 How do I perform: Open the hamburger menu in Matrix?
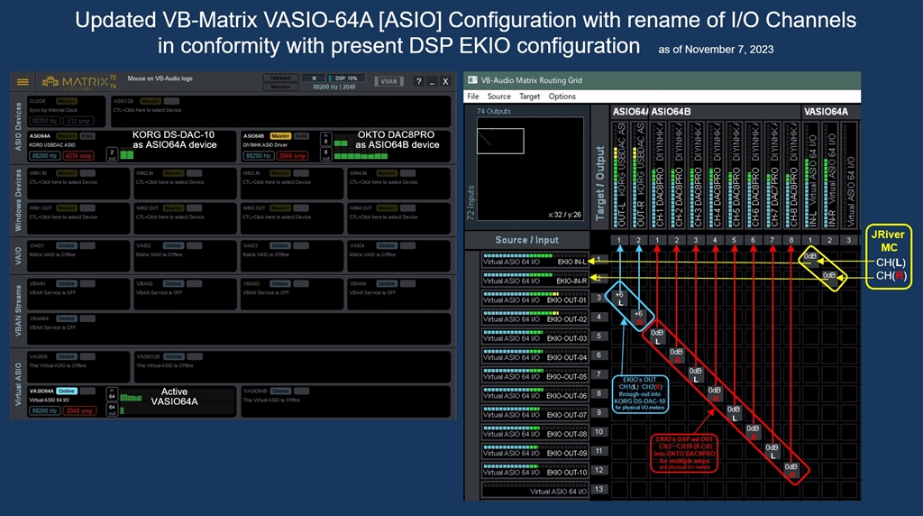tap(23, 82)
